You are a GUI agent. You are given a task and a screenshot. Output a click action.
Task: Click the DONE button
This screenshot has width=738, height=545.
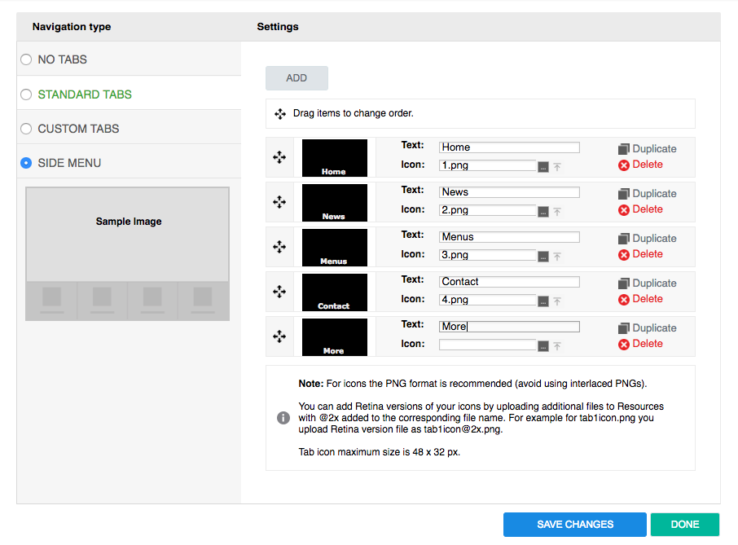tap(685, 525)
